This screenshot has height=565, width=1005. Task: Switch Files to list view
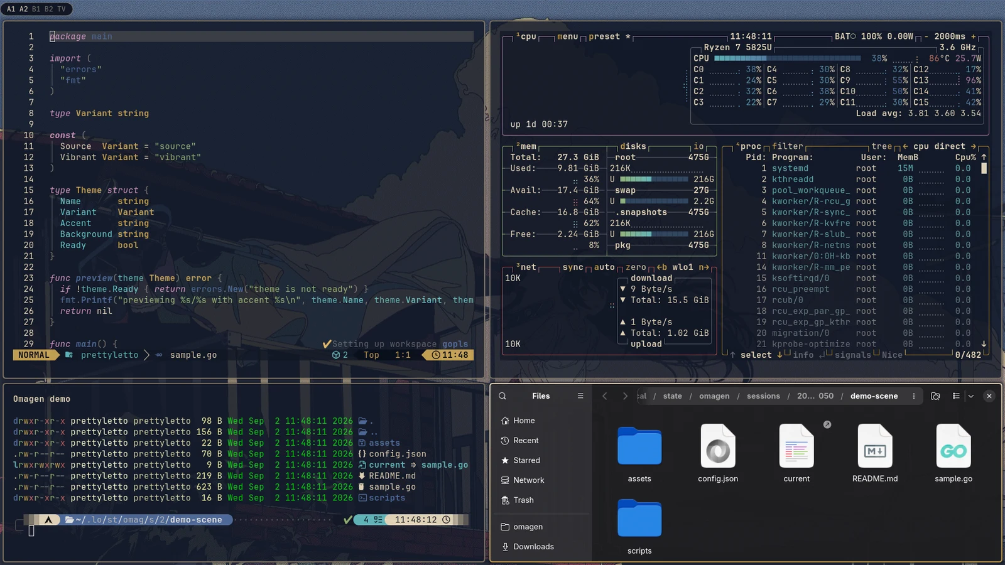[x=956, y=396]
